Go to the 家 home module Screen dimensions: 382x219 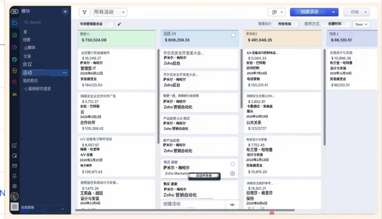[26, 32]
